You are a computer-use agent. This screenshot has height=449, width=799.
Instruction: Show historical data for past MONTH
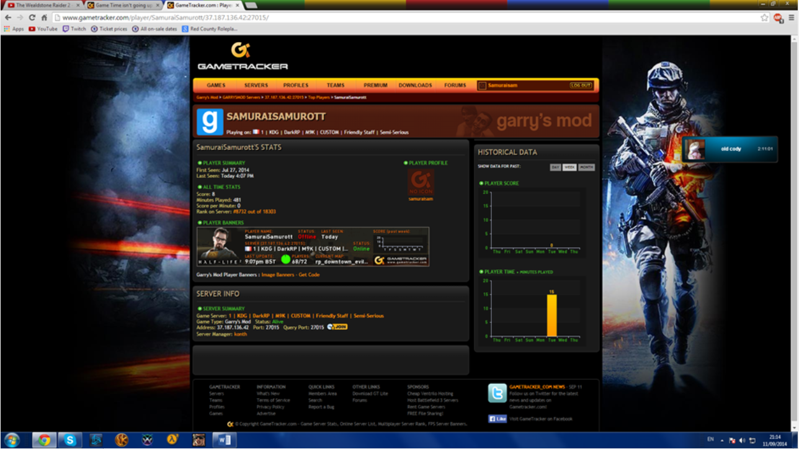[586, 167]
